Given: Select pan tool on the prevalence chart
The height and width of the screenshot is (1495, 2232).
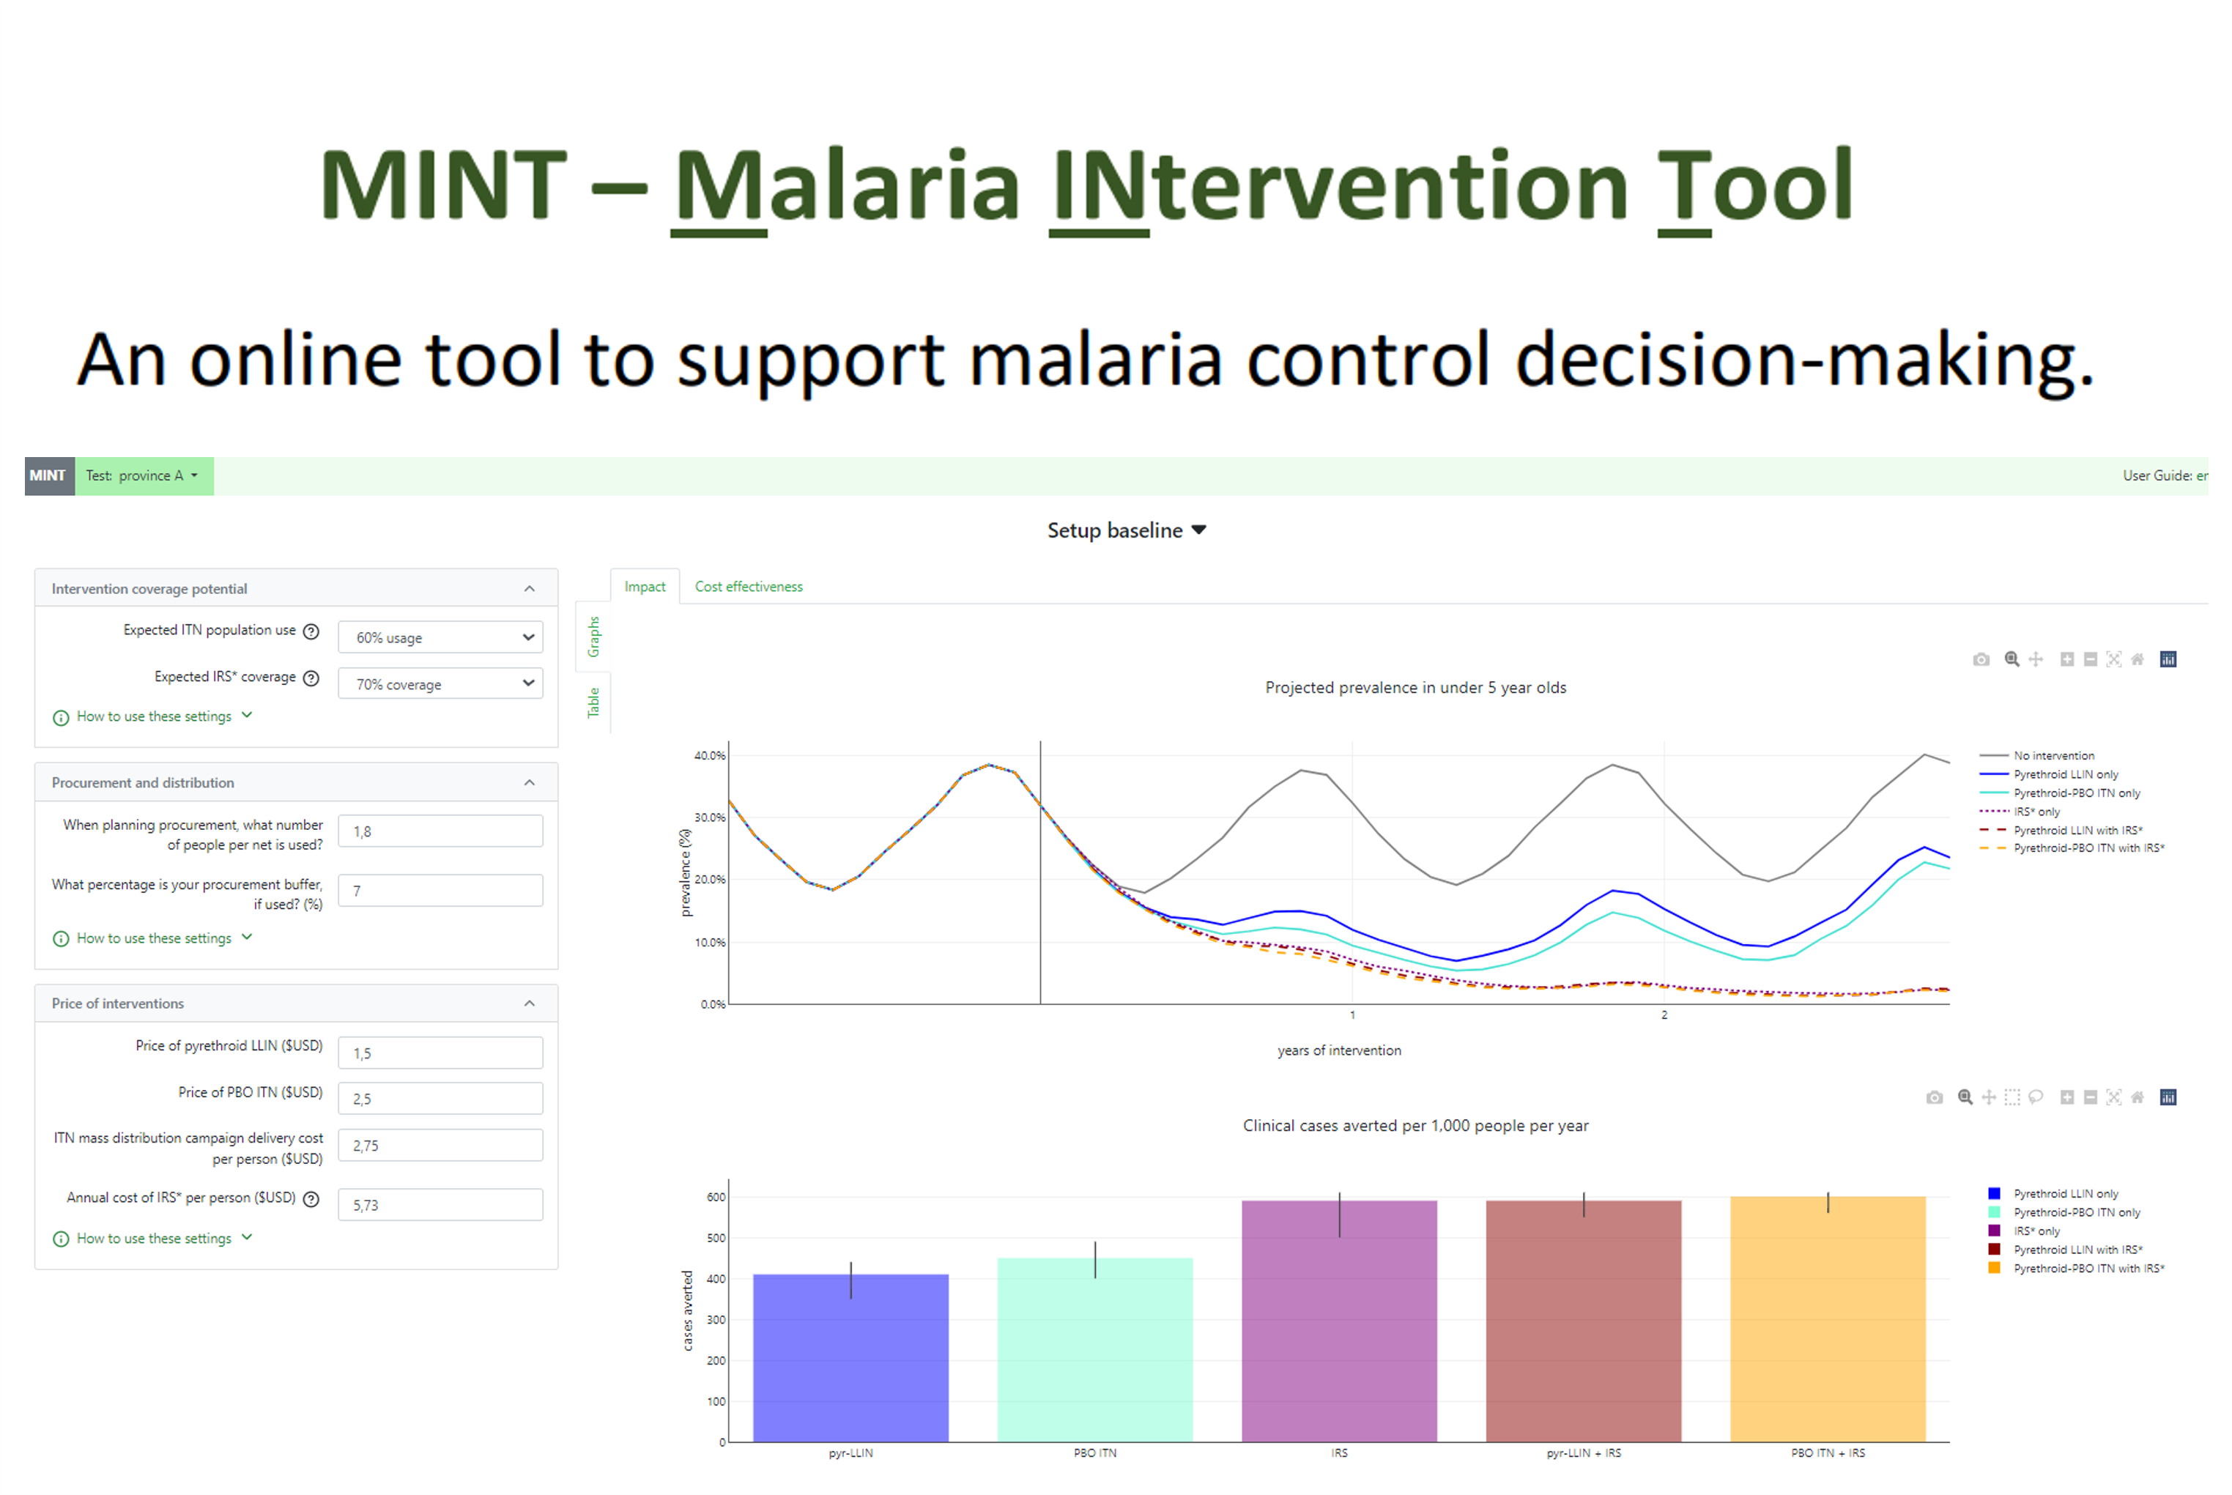Looking at the screenshot, I should tap(2036, 660).
